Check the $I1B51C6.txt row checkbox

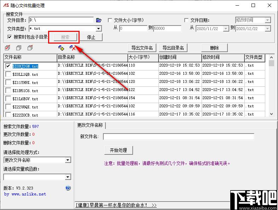point(8,90)
